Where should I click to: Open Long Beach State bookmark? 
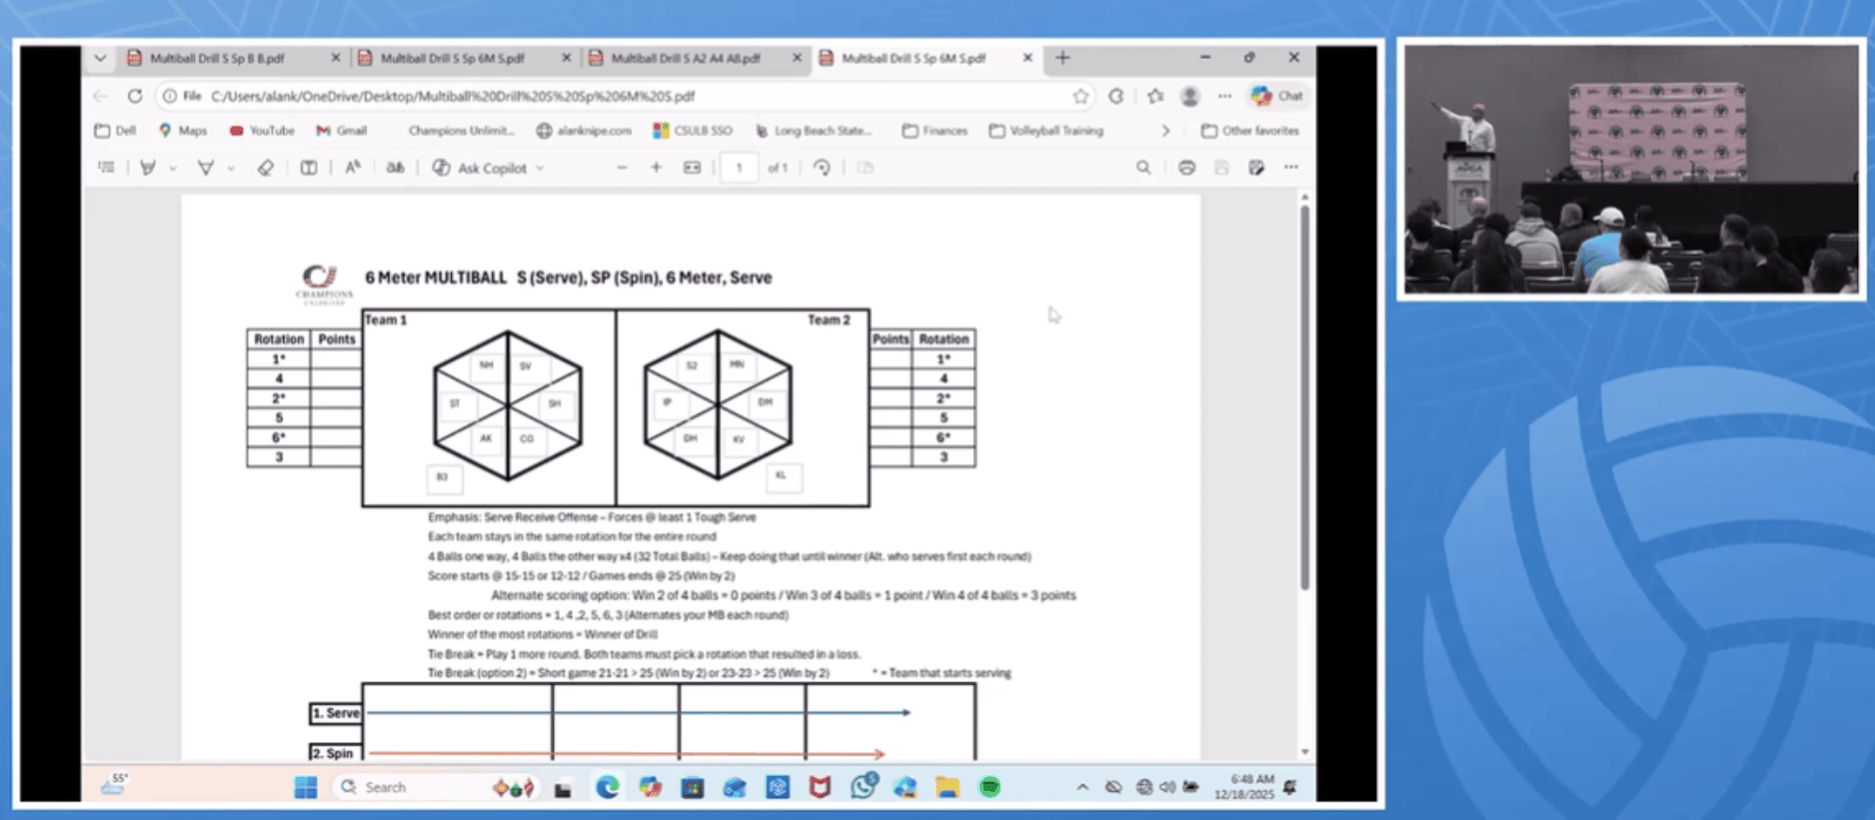[x=814, y=130]
